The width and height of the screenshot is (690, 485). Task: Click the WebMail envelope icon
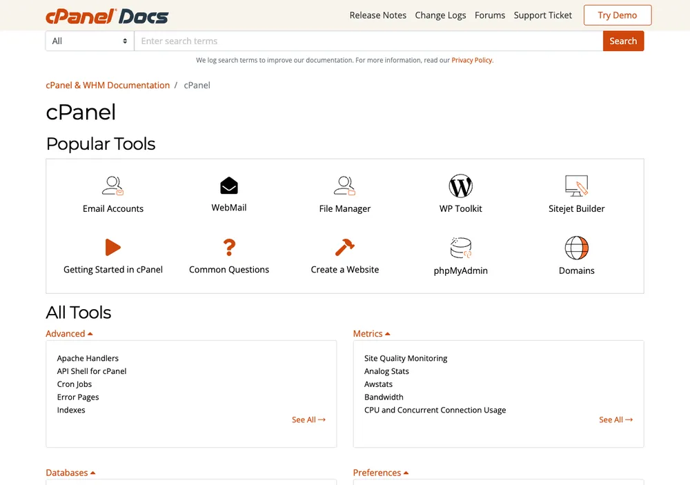pos(229,186)
